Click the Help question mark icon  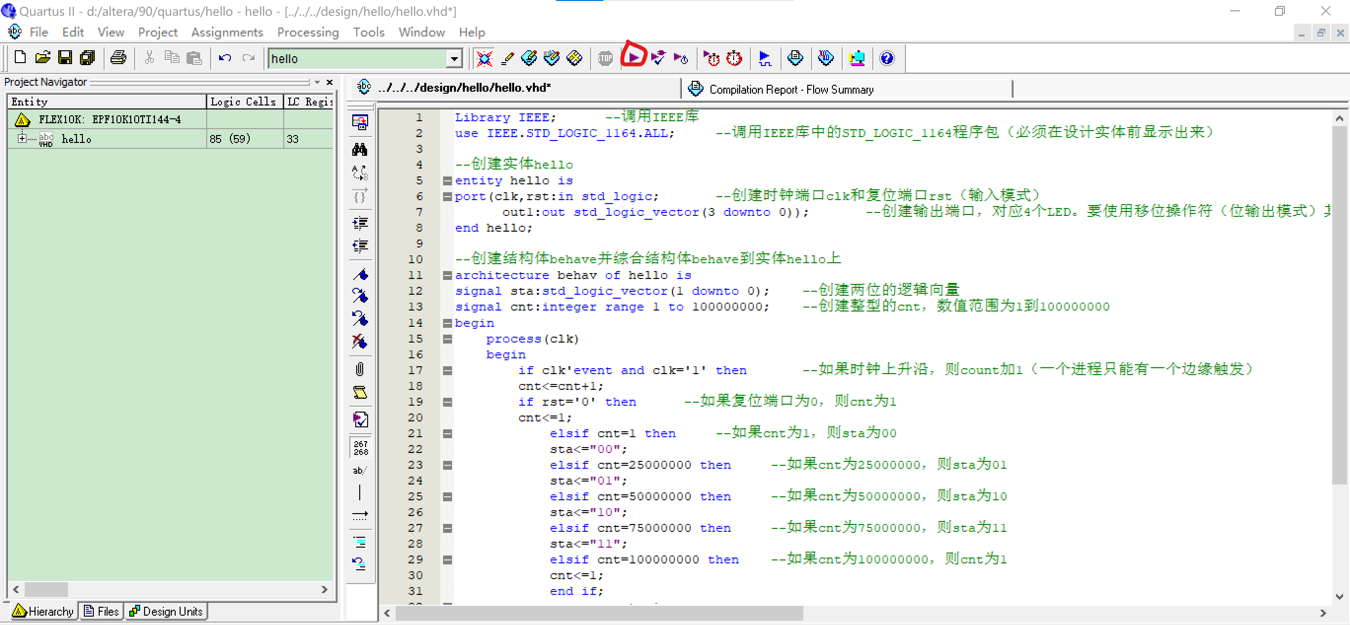tap(887, 58)
